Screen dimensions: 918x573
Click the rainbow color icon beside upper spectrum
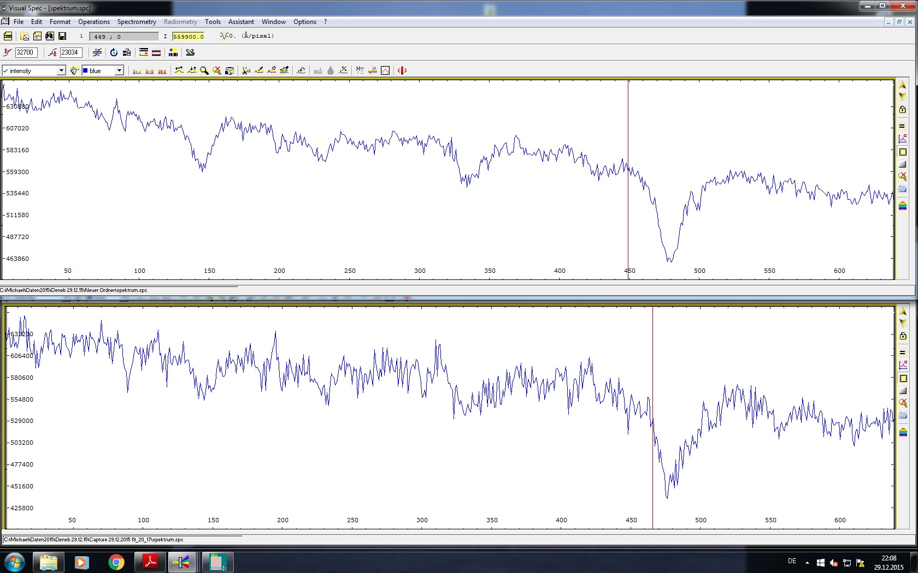(x=903, y=206)
